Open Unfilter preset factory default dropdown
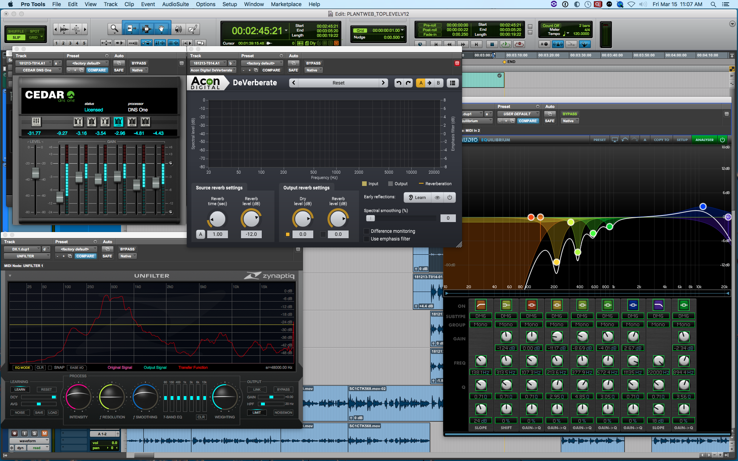738x461 pixels. tap(76, 249)
